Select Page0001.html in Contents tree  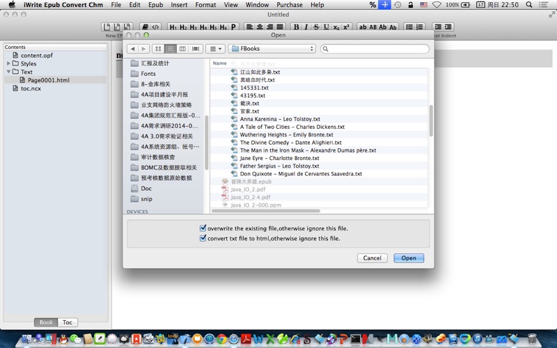click(49, 80)
